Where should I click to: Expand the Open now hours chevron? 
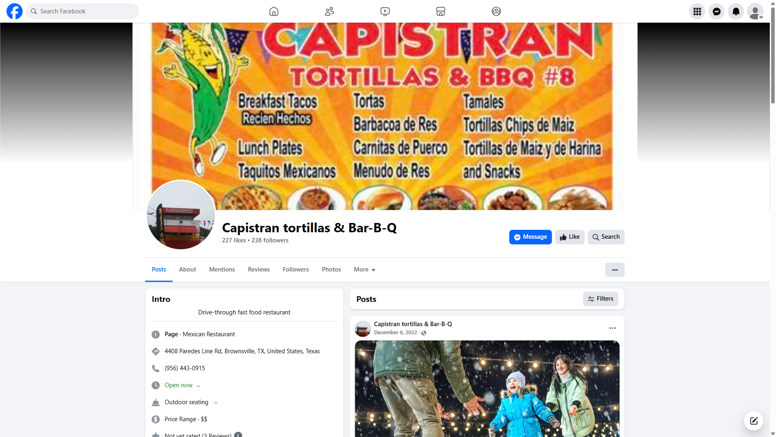click(x=198, y=386)
